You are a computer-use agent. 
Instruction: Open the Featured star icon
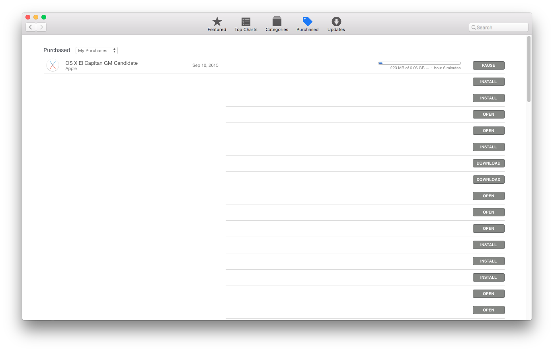(x=217, y=21)
